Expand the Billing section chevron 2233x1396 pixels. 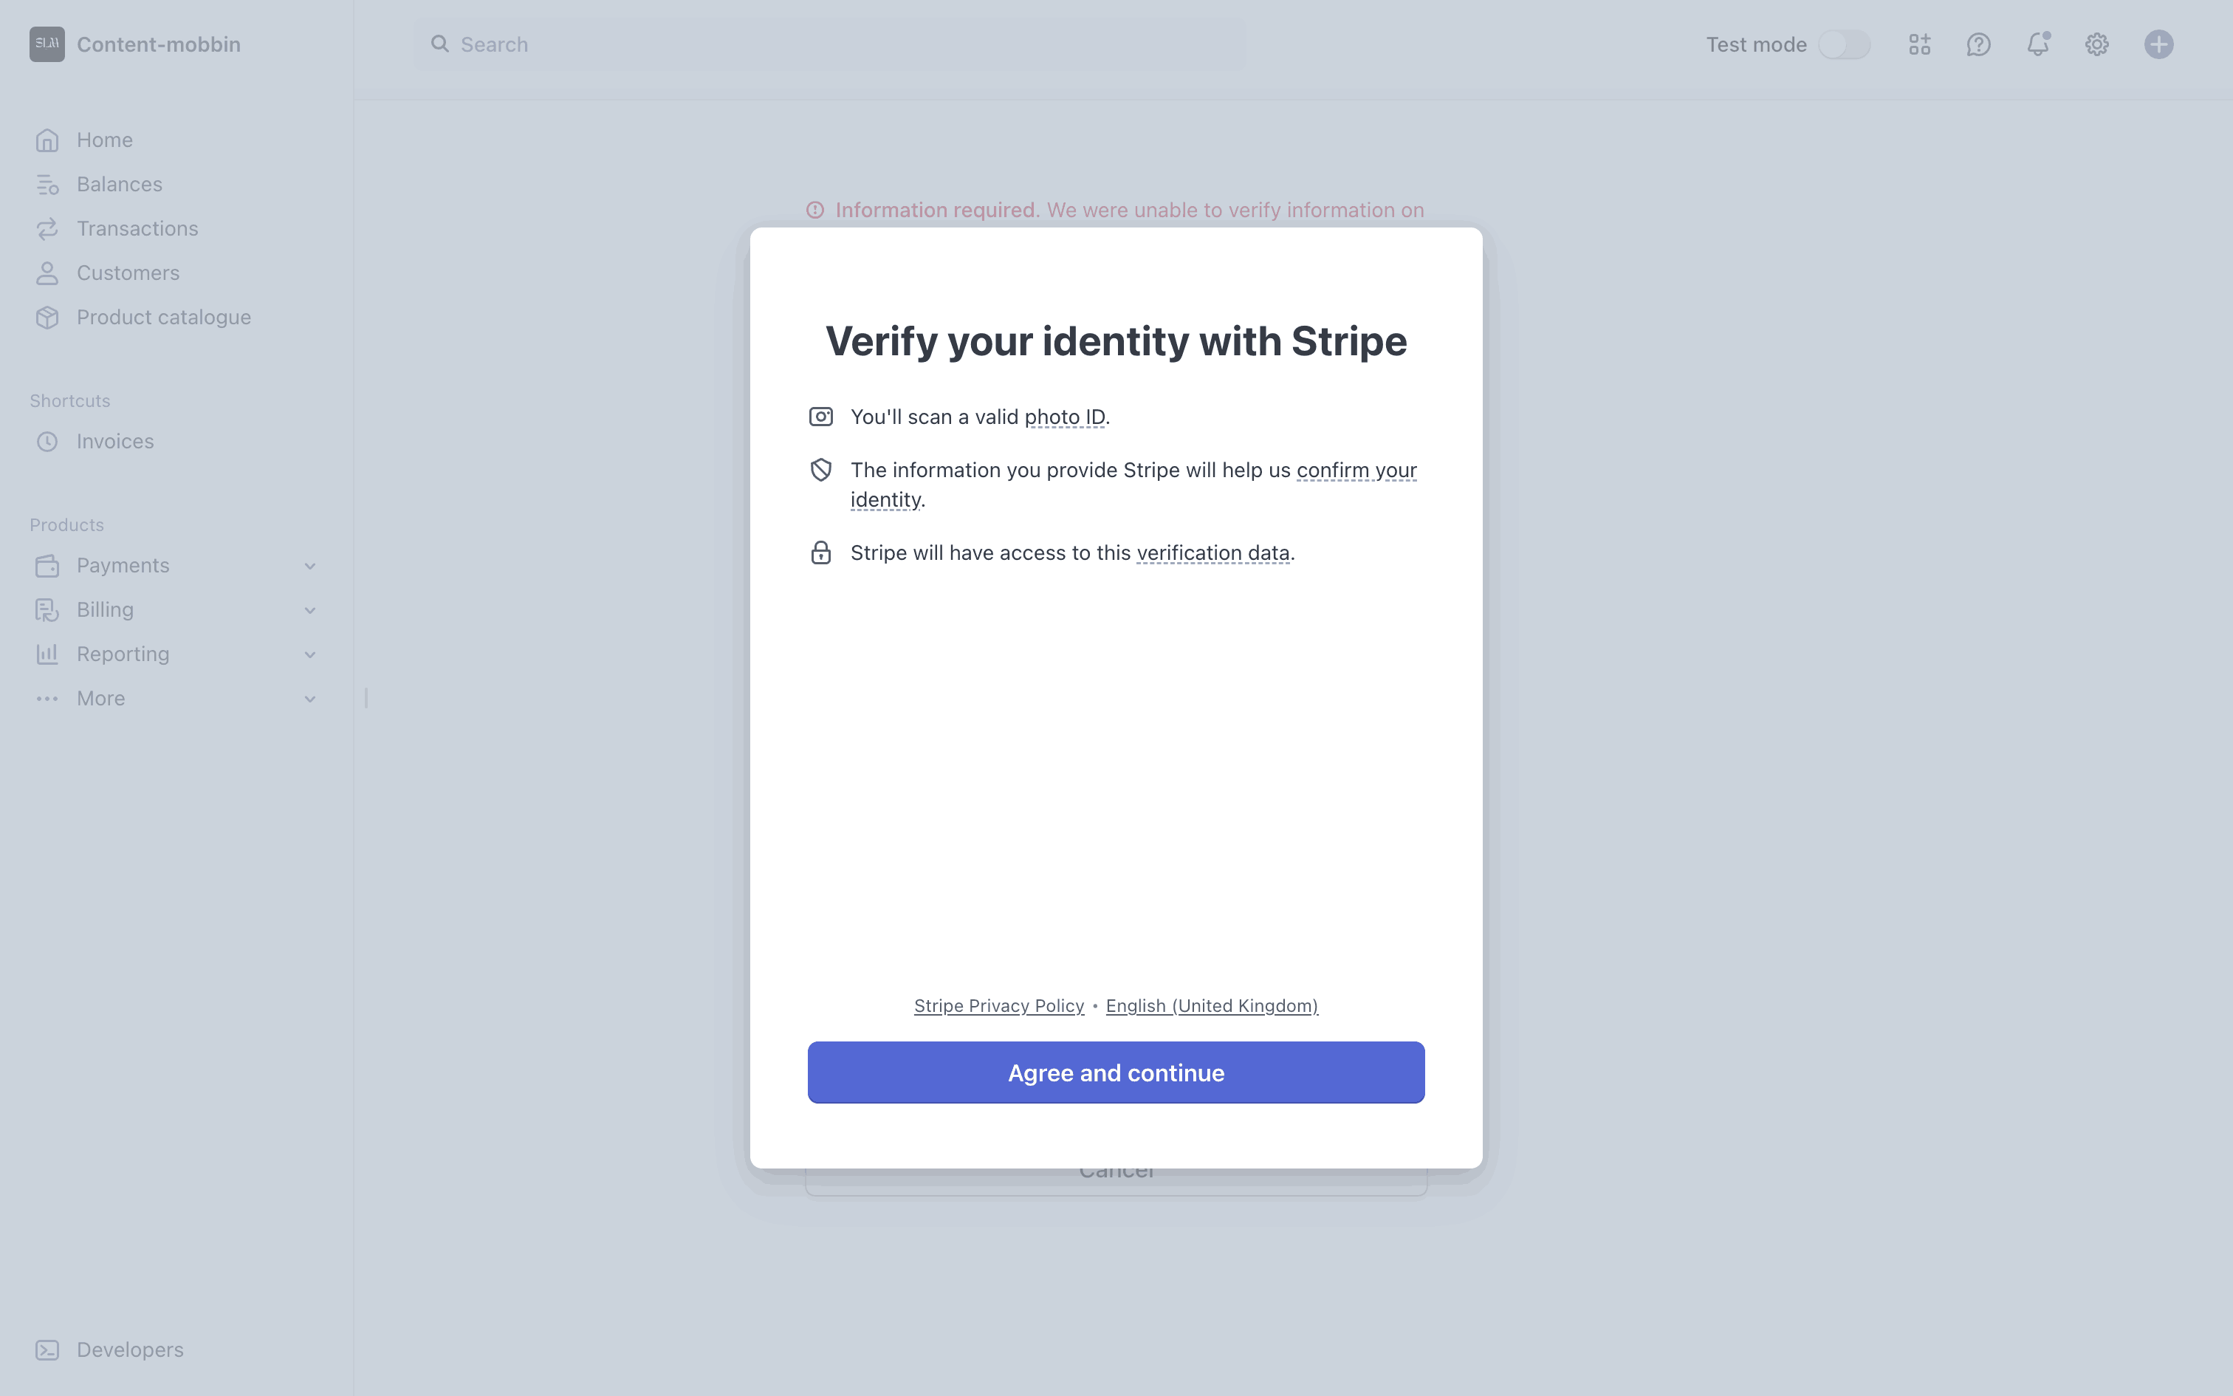(x=310, y=610)
